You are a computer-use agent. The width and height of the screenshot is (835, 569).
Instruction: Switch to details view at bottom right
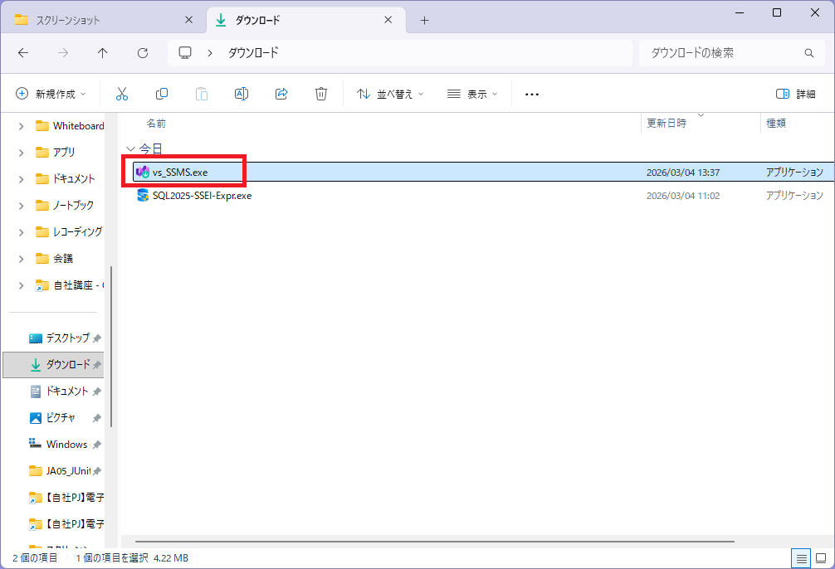[800, 558]
